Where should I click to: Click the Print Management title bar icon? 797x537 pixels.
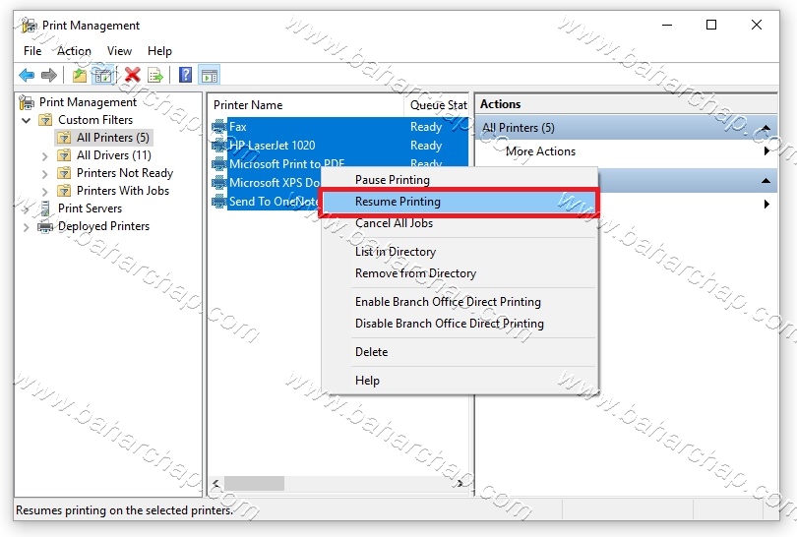click(29, 25)
